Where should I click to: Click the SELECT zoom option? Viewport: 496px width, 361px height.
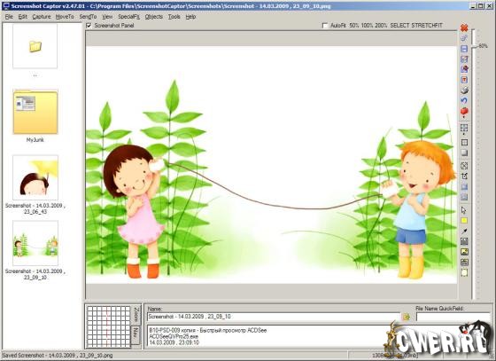(x=399, y=26)
